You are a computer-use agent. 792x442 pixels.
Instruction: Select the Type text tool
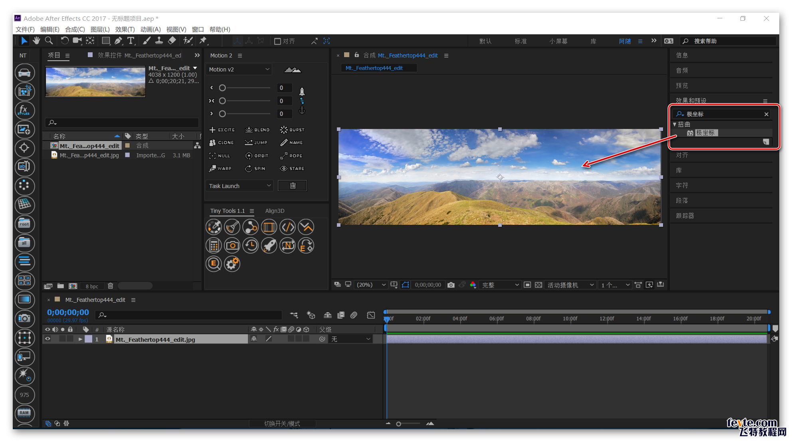(x=131, y=41)
